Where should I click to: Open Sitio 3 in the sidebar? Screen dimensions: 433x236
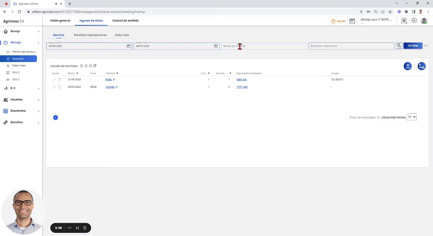(16, 80)
